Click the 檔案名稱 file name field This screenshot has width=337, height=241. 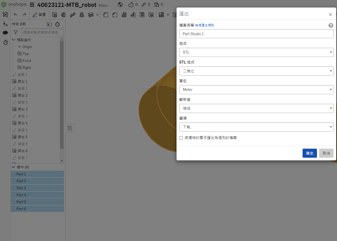(256, 34)
